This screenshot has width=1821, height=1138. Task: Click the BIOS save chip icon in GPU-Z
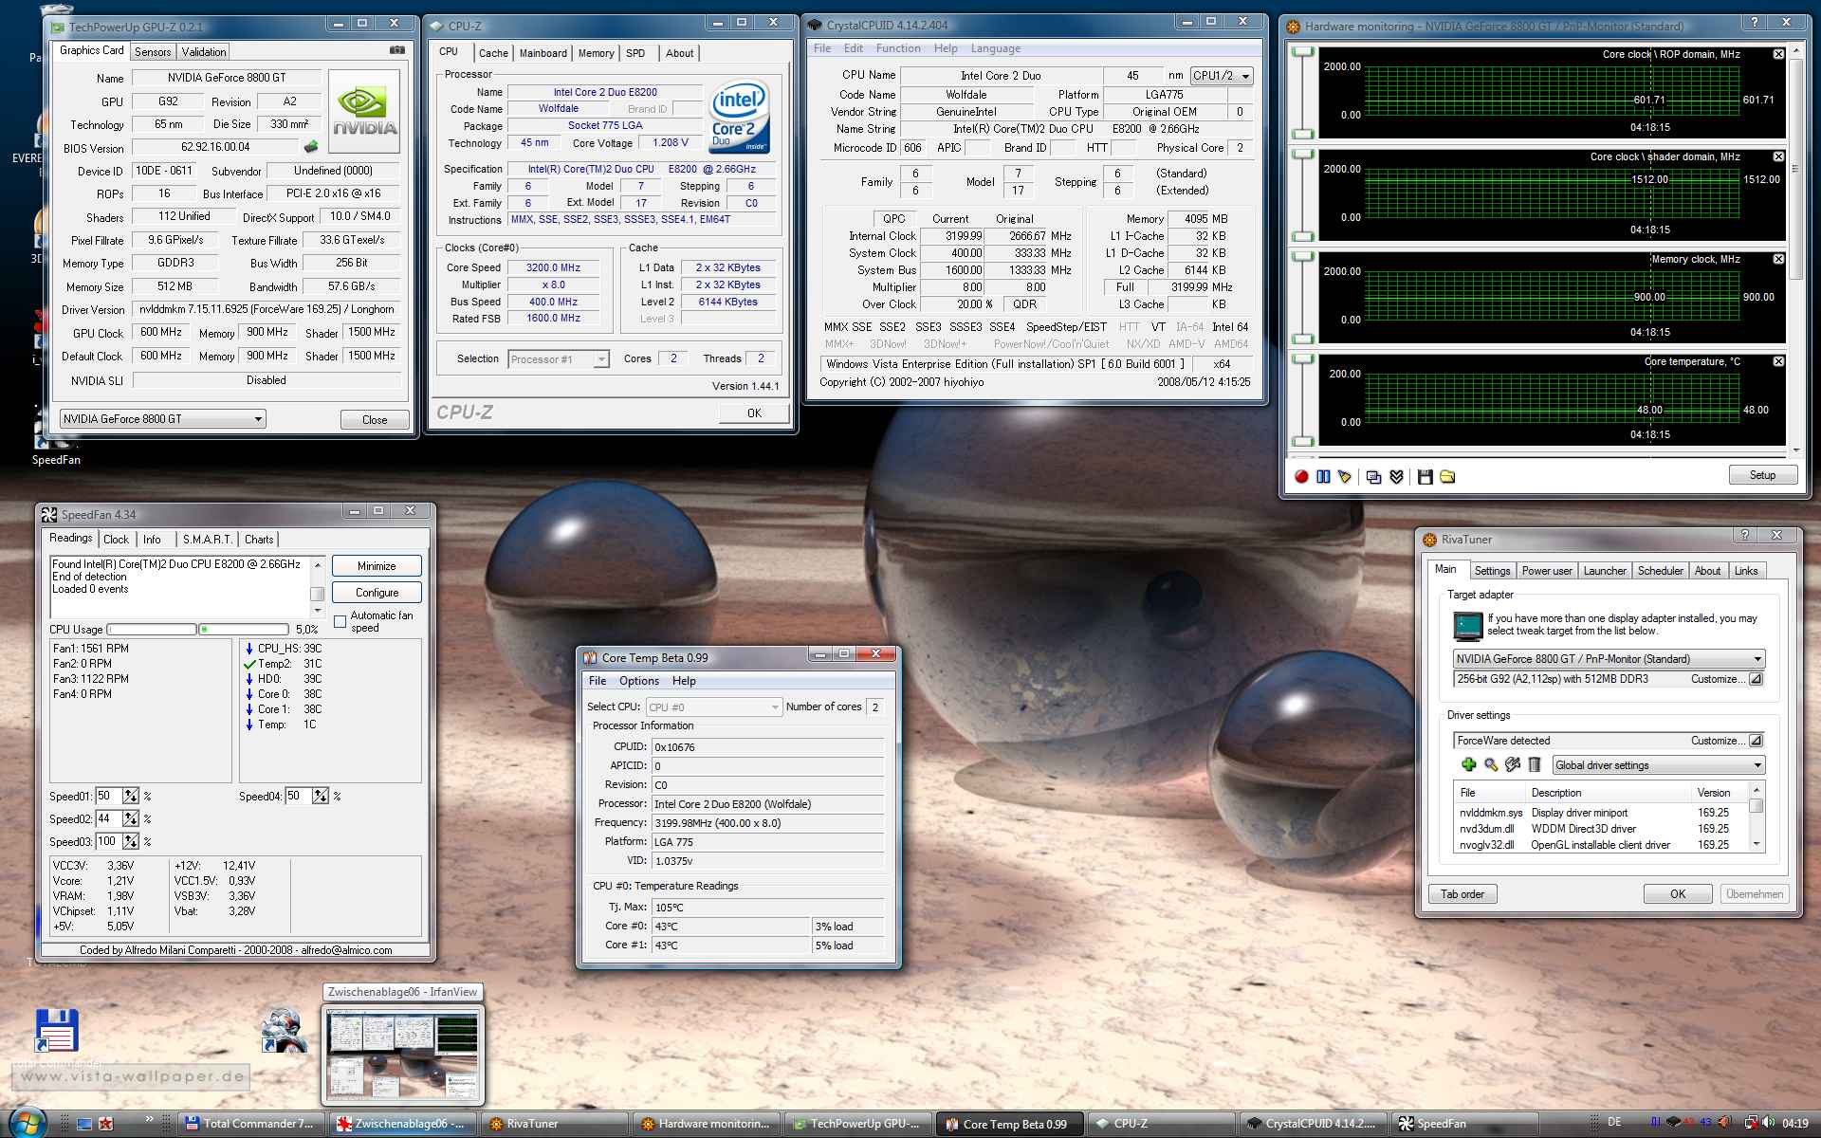click(x=310, y=147)
